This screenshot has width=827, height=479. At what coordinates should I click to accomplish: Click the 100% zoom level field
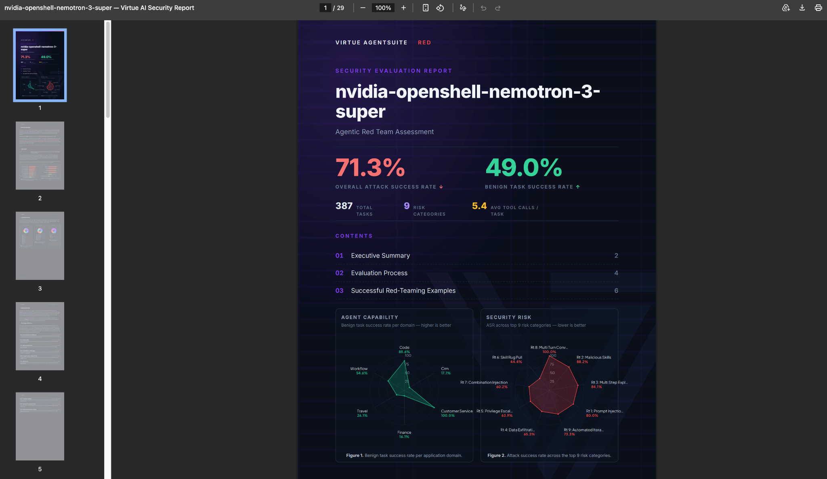[x=383, y=8]
